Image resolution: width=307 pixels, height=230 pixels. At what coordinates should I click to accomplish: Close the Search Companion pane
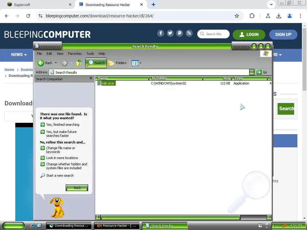(91, 78)
